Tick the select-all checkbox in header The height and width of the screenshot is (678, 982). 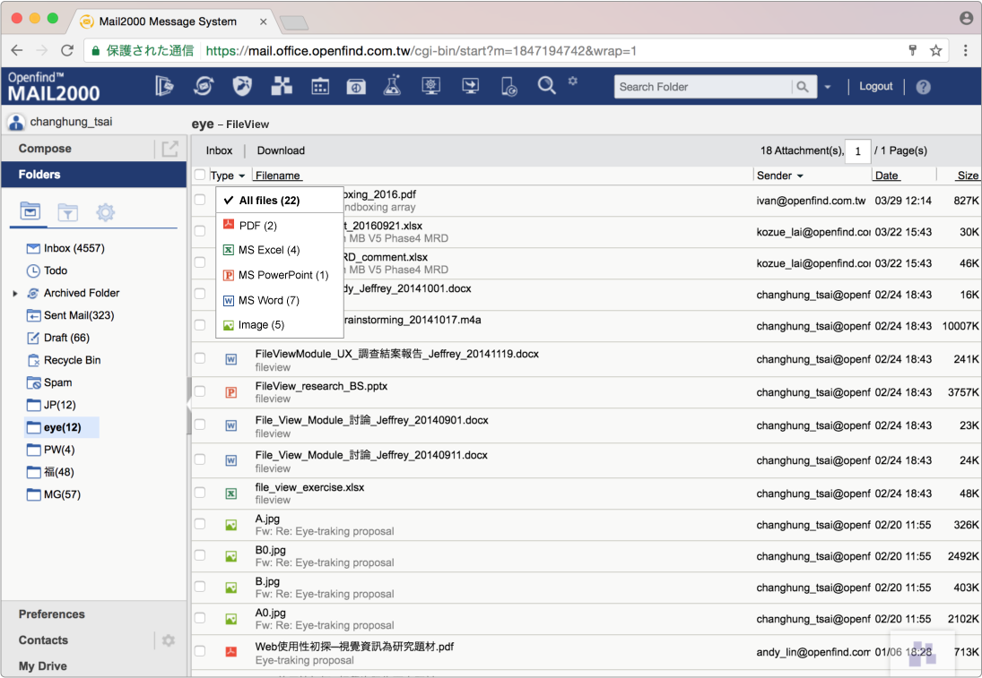pyautogui.click(x=200, y=176)
